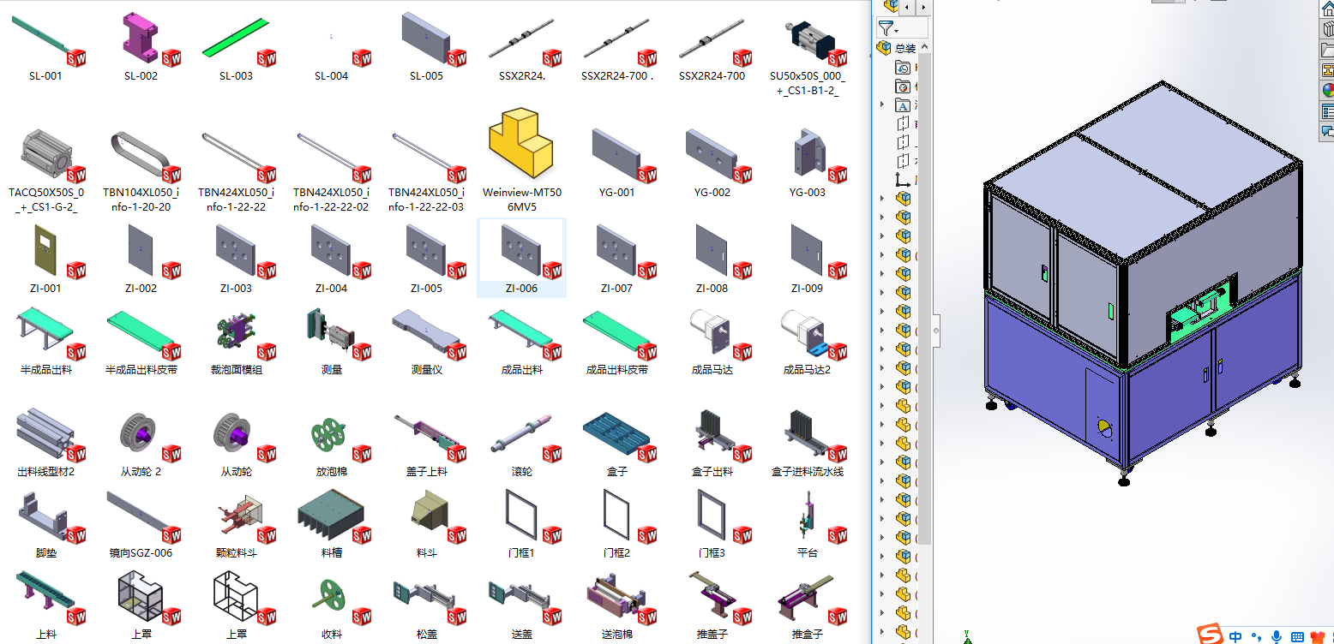The width and height of the screenshot is (1334, 644).
Task: Select the Annotations folder in the feature tree
Action: pyautogui.click(x=903, y=105)
